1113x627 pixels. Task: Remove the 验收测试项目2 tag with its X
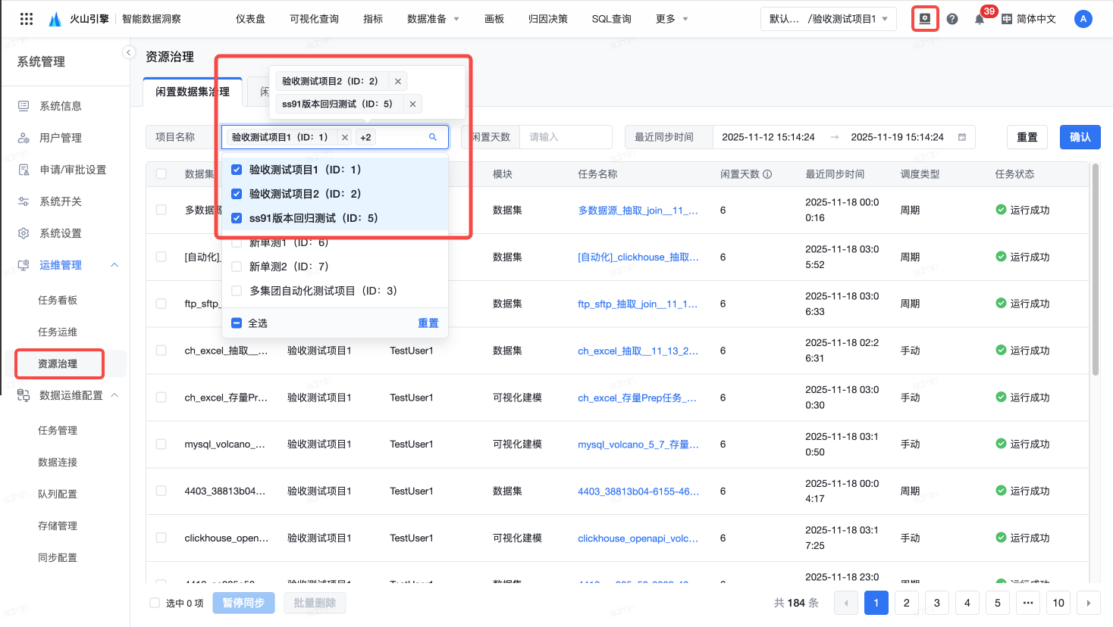coord(398,81)
